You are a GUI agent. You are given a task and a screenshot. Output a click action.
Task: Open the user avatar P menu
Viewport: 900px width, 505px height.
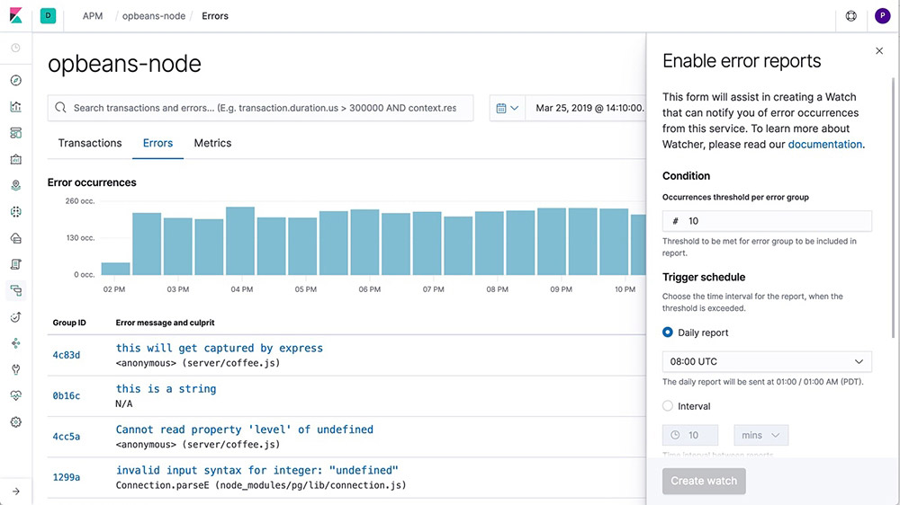[x=882, y=16]
